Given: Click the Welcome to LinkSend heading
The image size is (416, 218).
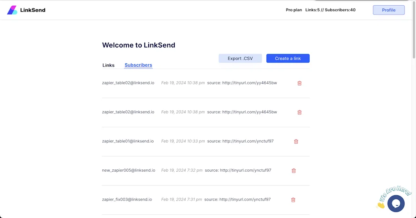Looking at the screenshot, I should point(139,45).
